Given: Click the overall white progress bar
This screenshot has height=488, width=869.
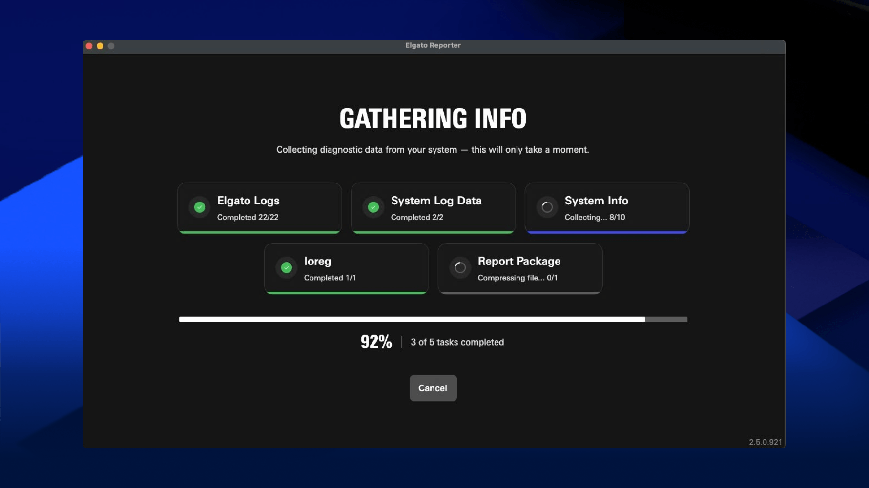Looking at the screenshot, I should (433, 319).
